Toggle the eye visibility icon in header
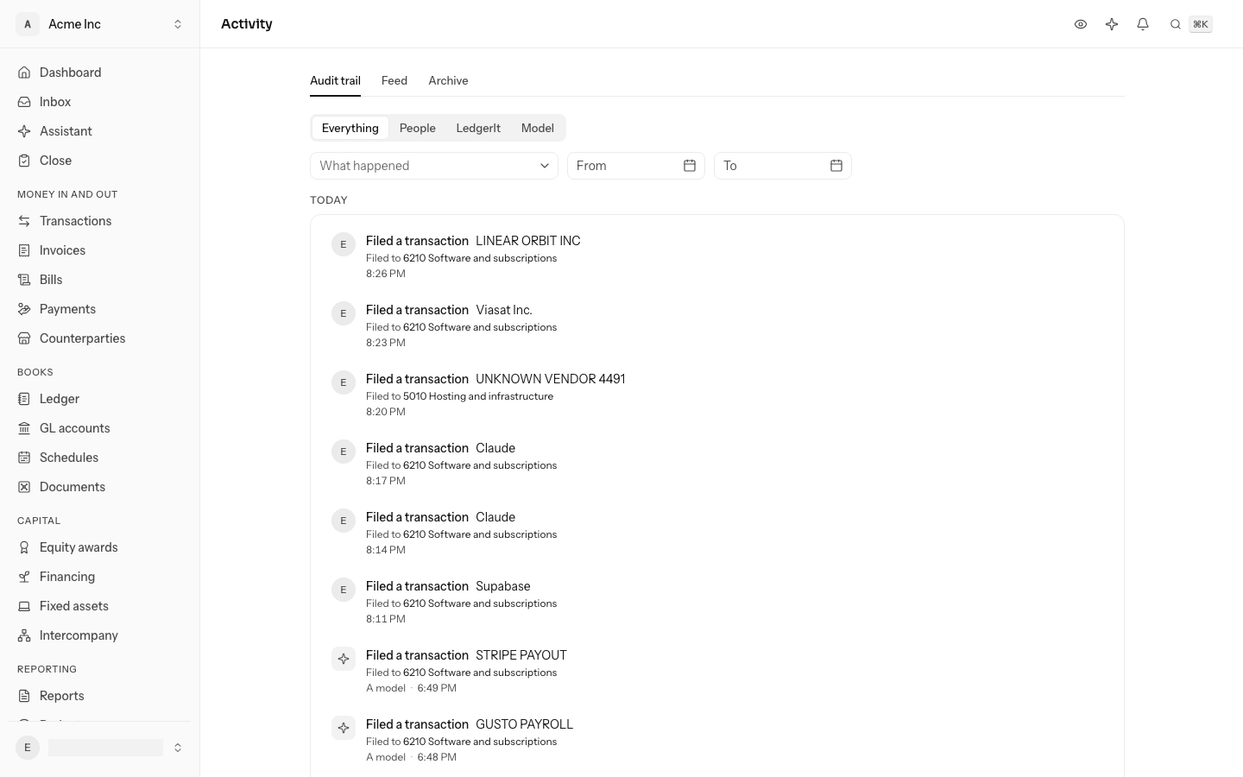Screen dimensions: 1243x777 point(1081,24)
